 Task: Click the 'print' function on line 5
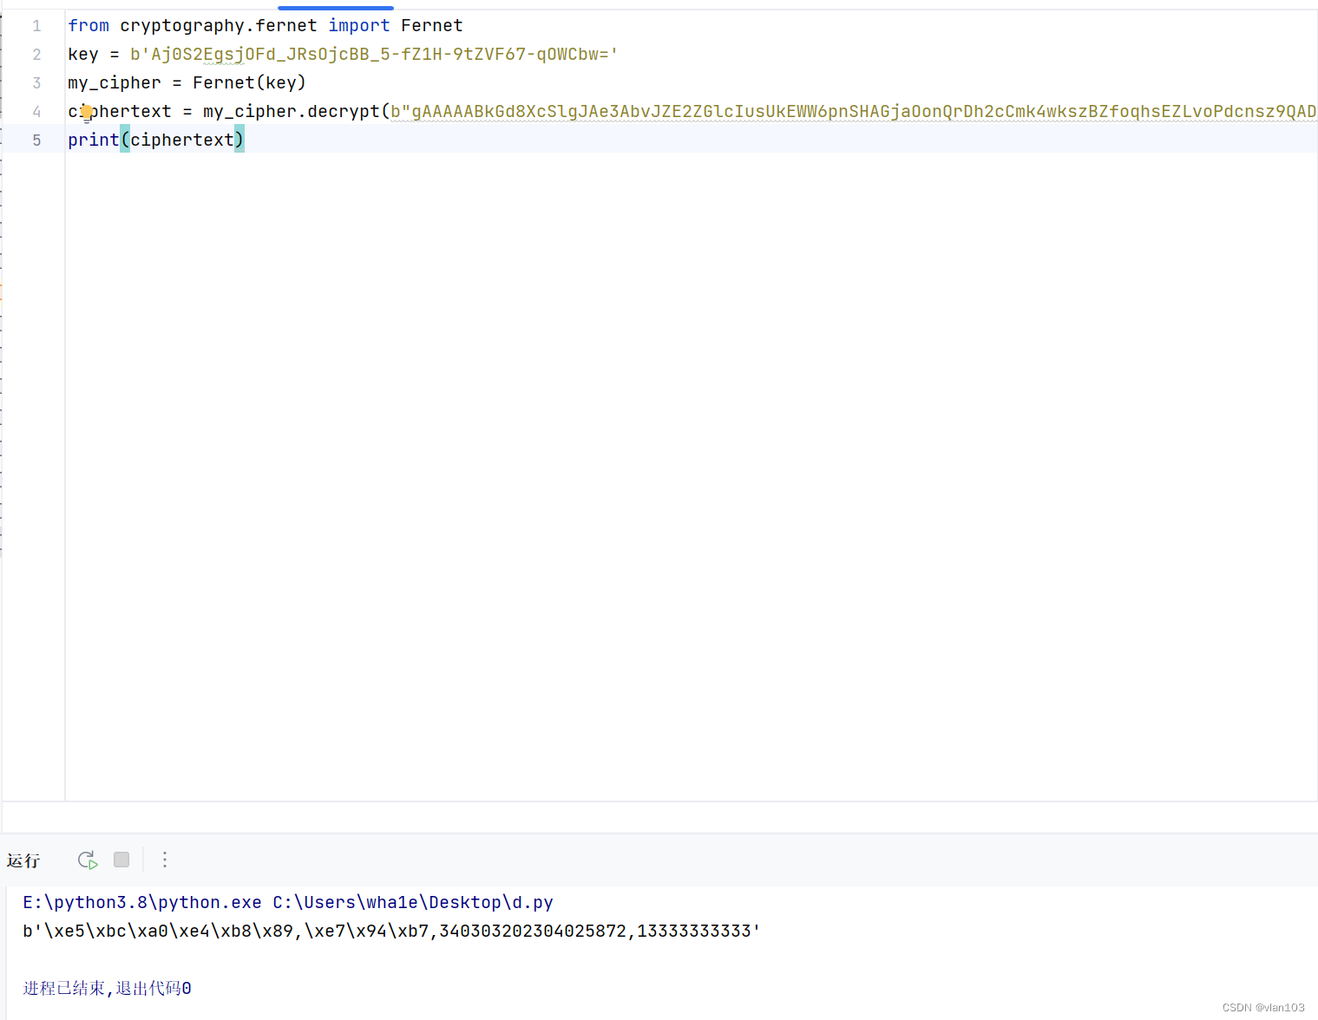[94, 141]
